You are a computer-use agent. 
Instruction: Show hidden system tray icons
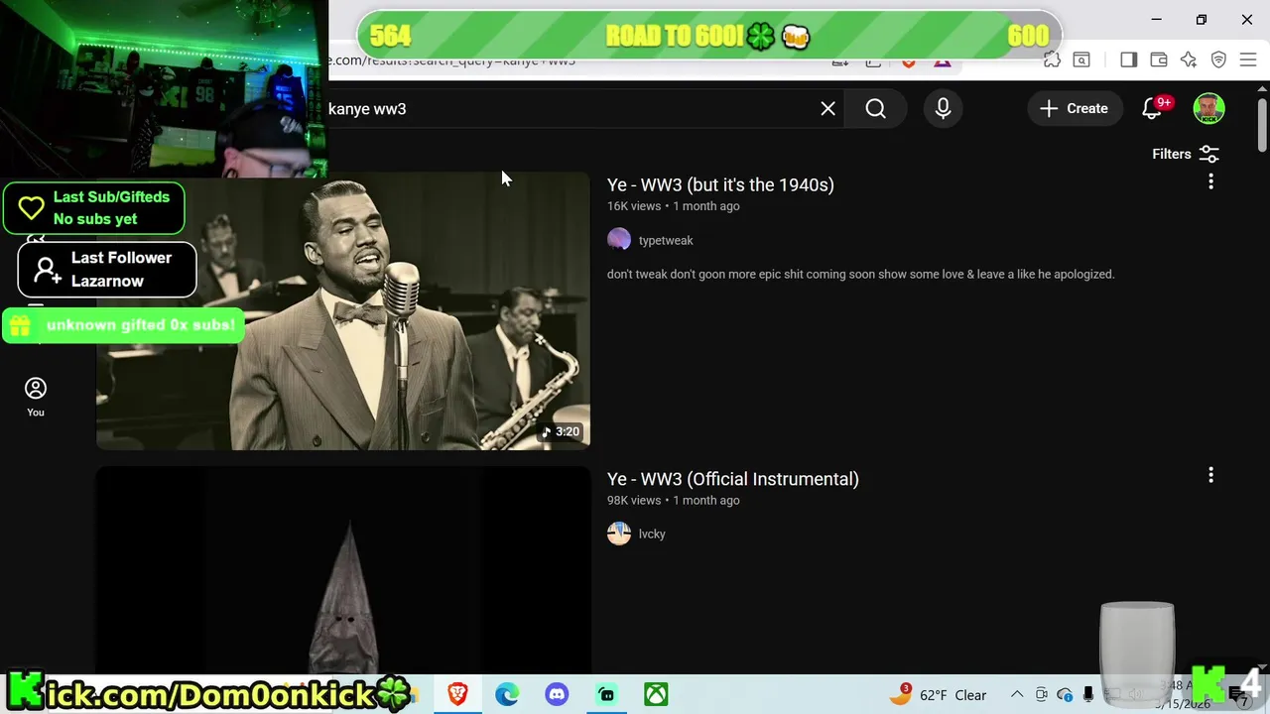(1016, 694)
